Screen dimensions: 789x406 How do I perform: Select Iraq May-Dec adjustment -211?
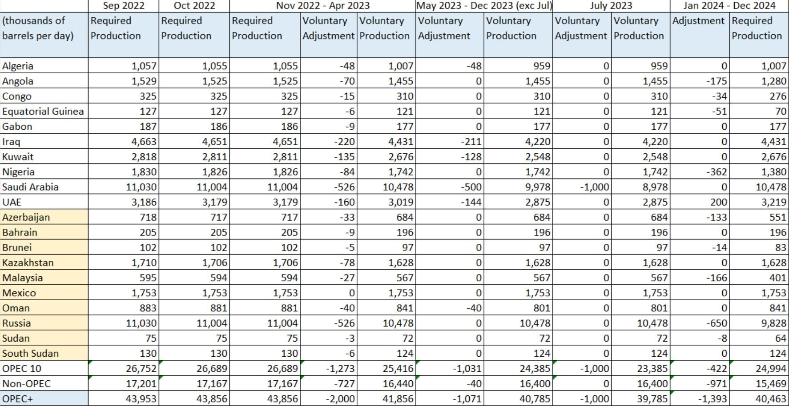pos(450,141)
